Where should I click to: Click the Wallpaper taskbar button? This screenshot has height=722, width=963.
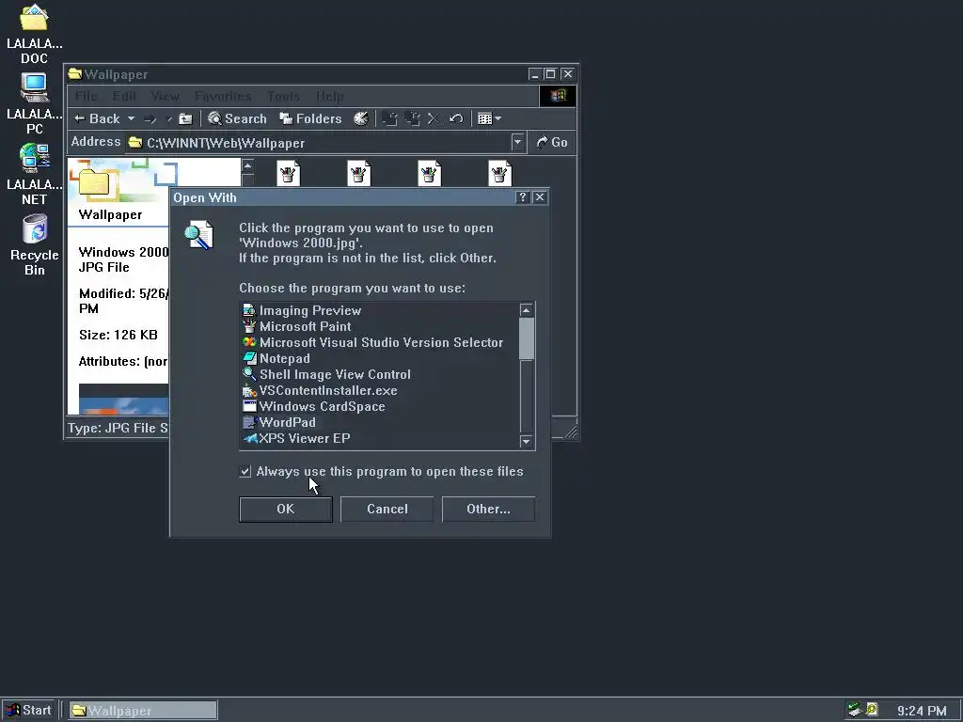tap(143, 711)
